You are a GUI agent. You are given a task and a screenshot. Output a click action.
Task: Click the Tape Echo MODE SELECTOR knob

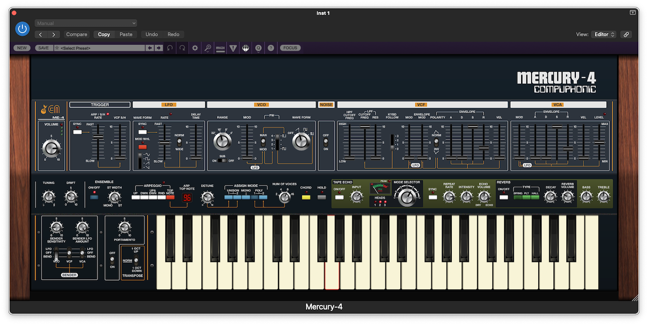[407, 196]
